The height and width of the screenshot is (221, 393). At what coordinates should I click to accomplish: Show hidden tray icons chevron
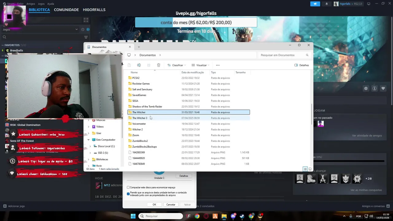click(344, 216)
